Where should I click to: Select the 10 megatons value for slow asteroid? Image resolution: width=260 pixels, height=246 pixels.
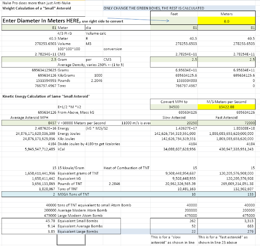(x=194, y=194)
